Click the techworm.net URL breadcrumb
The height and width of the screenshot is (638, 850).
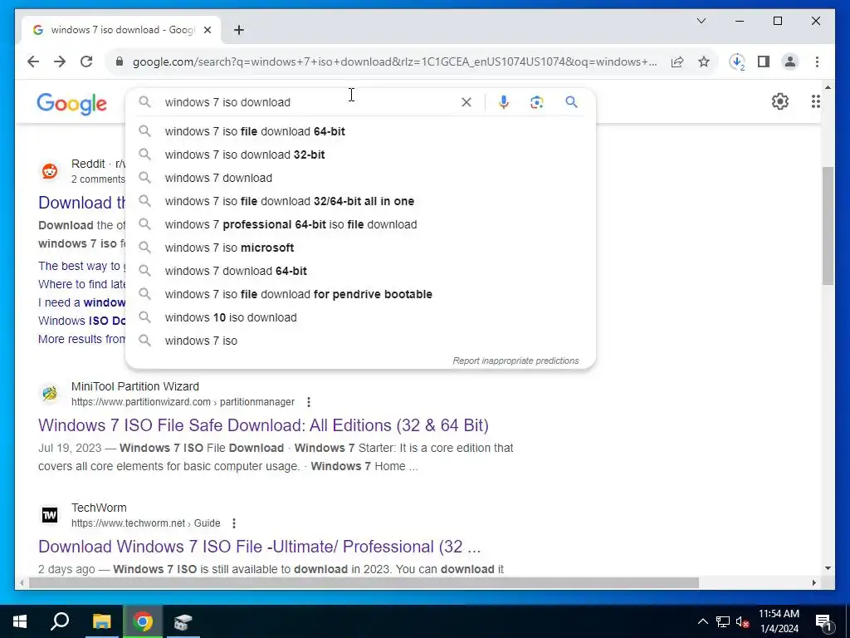pyautogui.click(x=146, y=523)
